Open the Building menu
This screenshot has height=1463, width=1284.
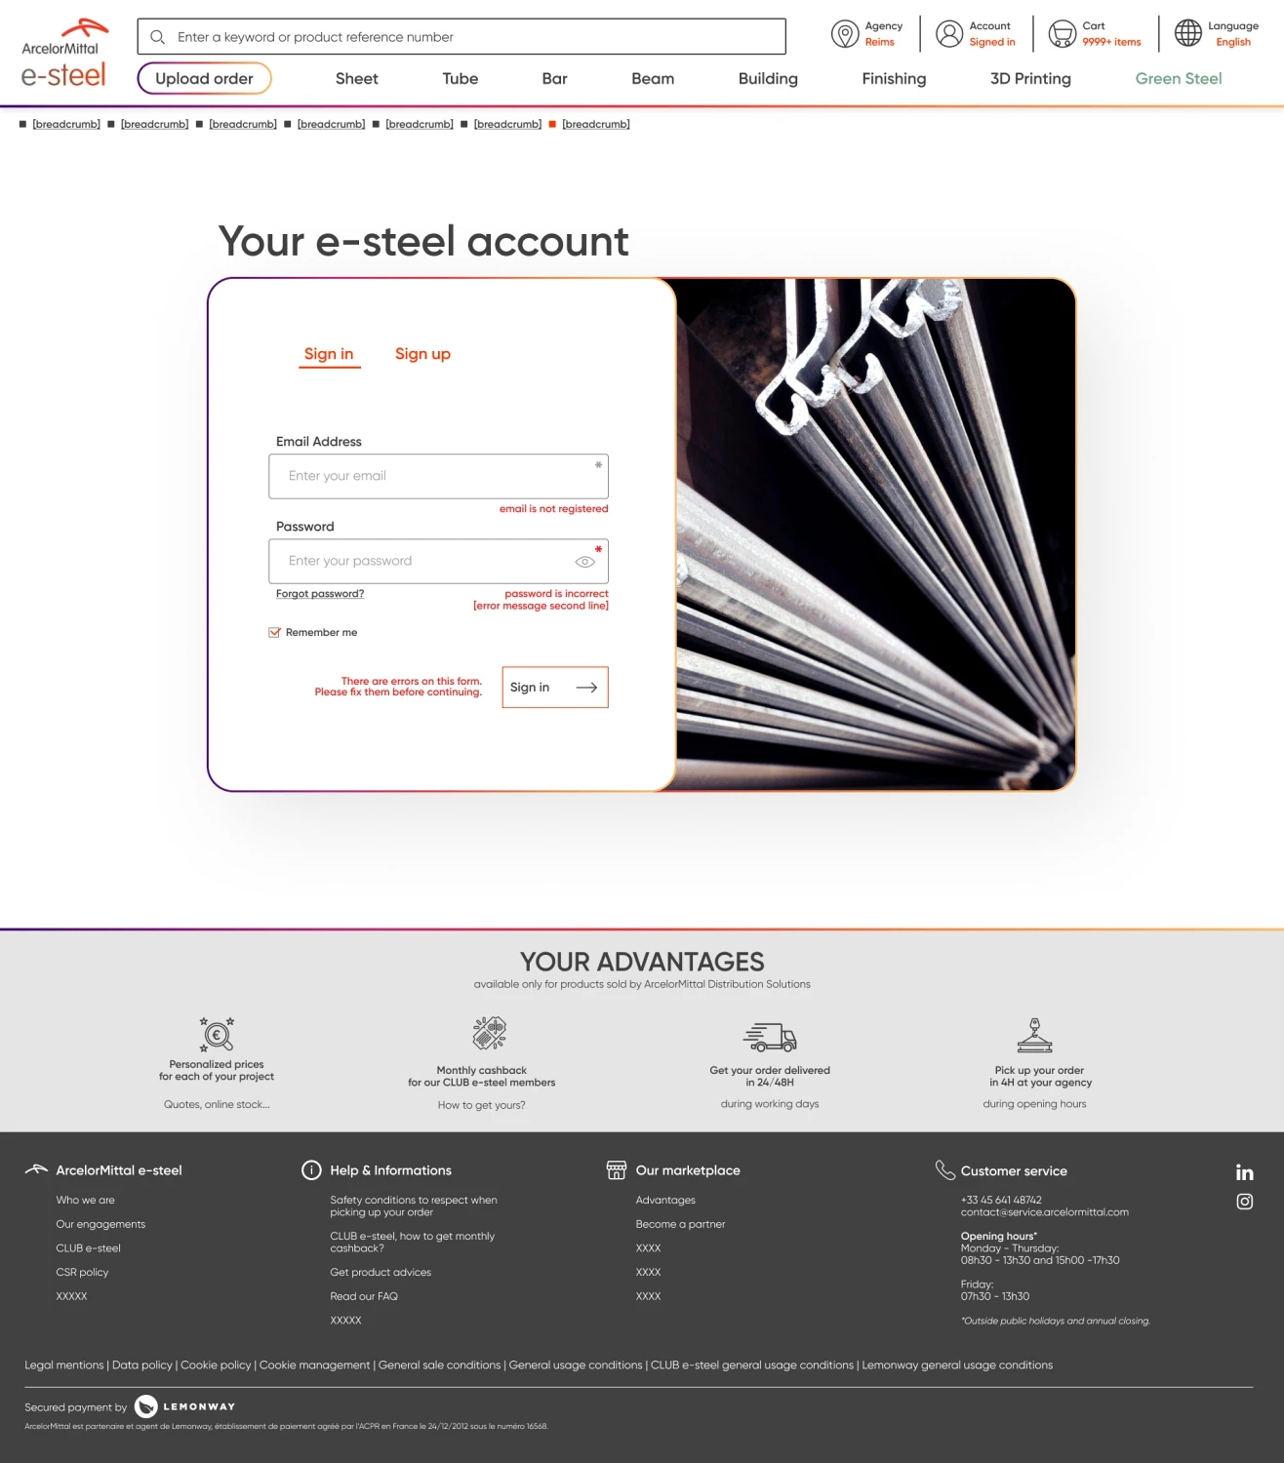[x=768, y=79]
